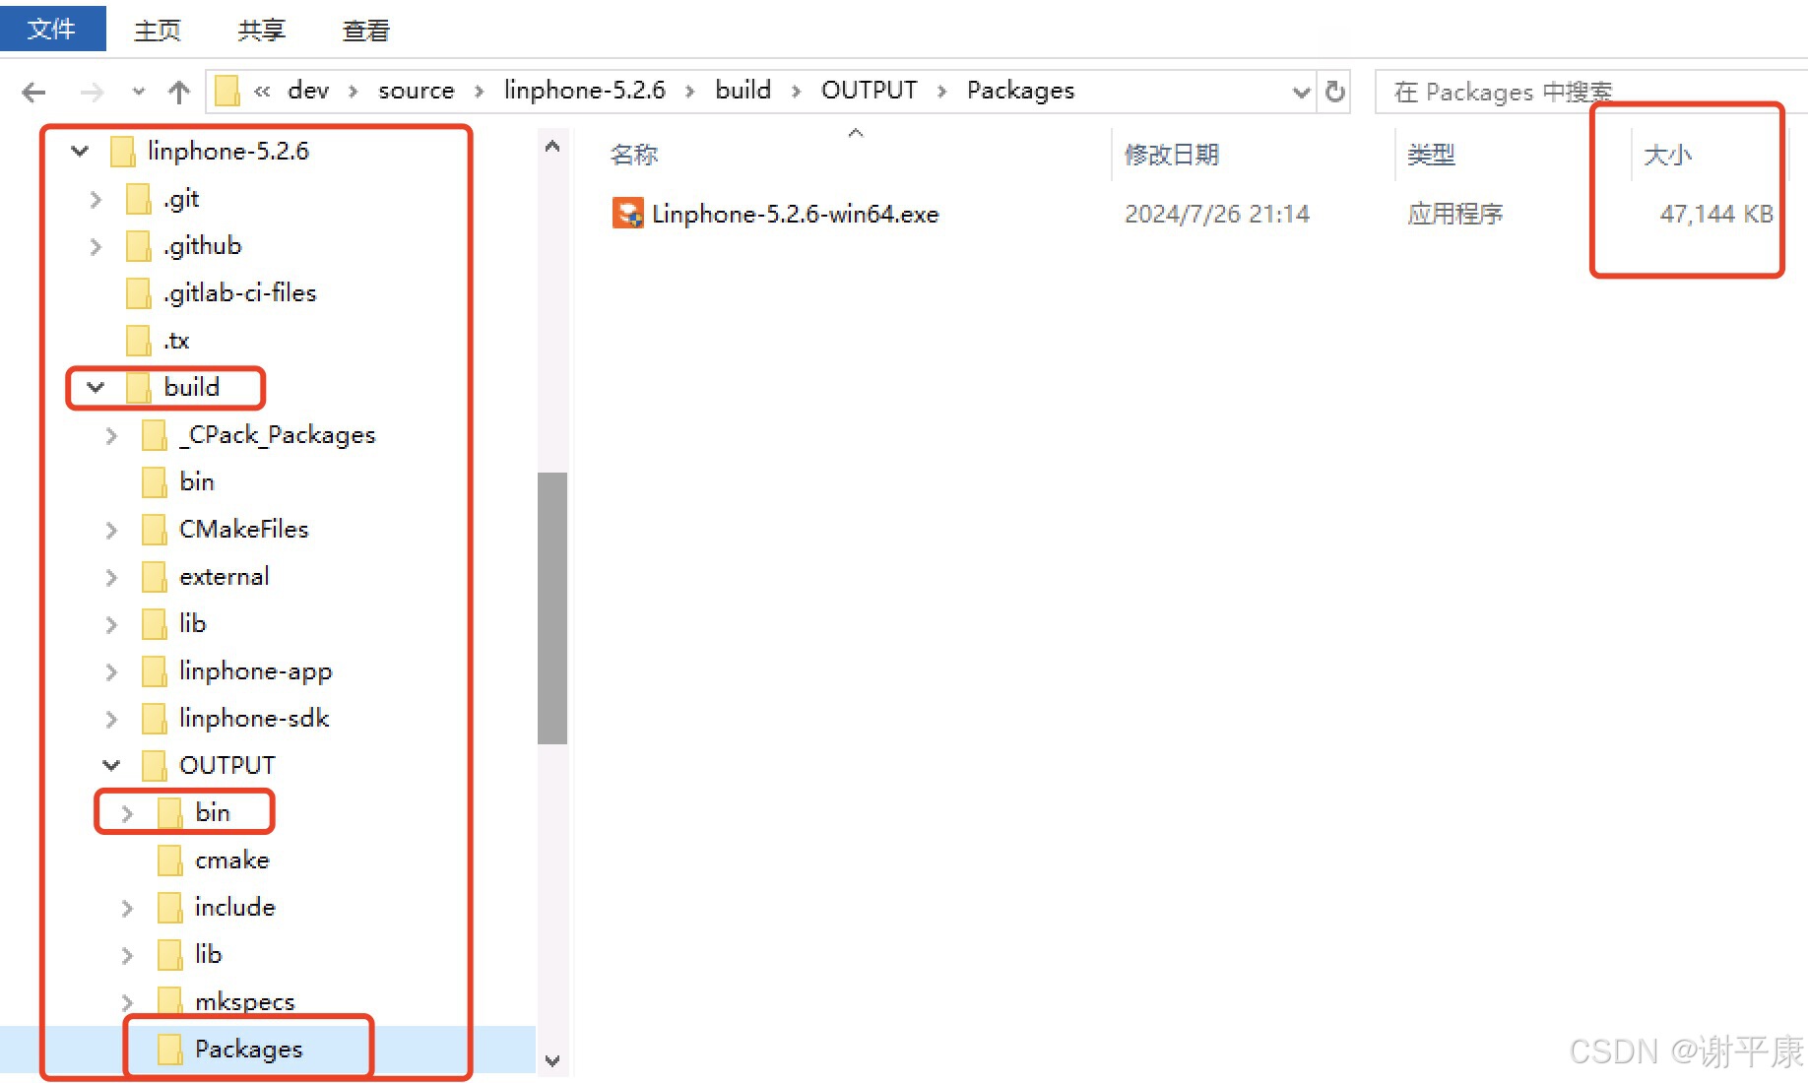Expand the mkspecs folder node

coord(127,1002)
